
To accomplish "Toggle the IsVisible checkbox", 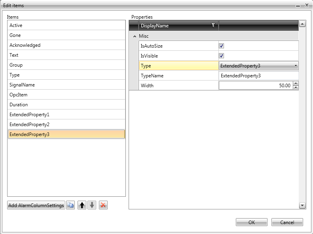I will pyautogui.click(x=222, y=56).
